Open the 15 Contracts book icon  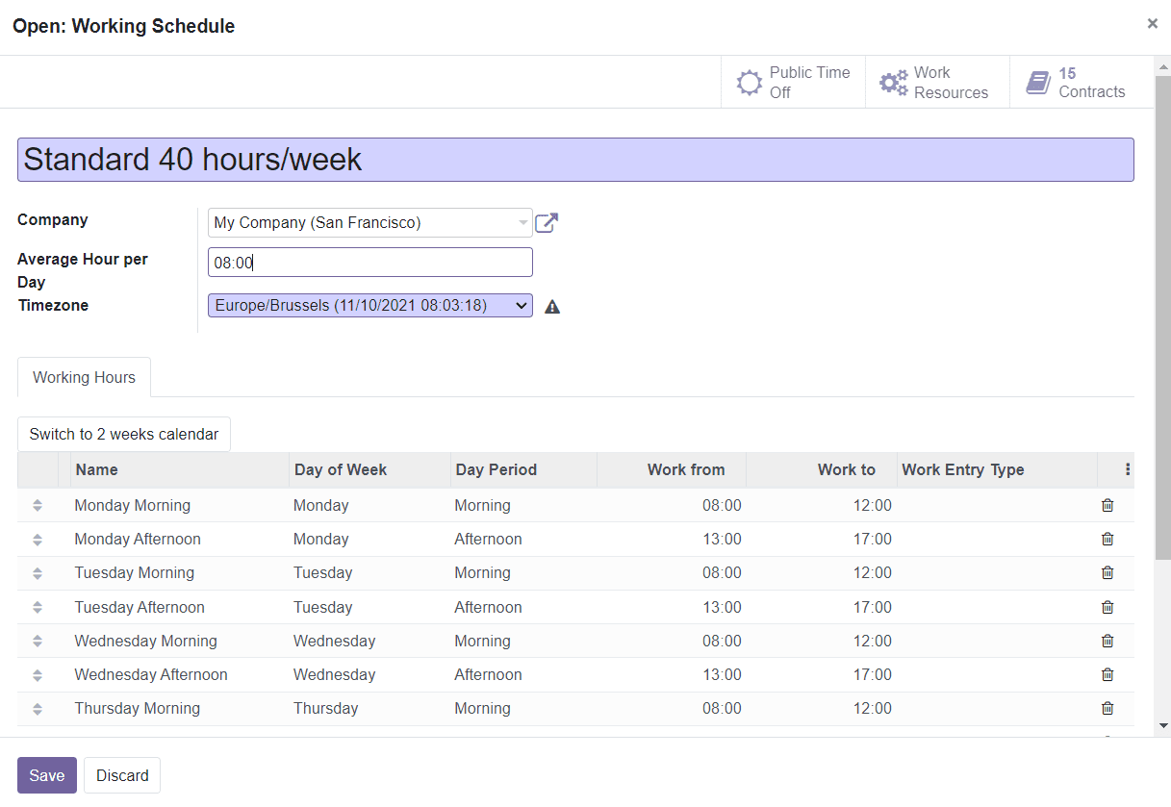(x=1038, y=82)
